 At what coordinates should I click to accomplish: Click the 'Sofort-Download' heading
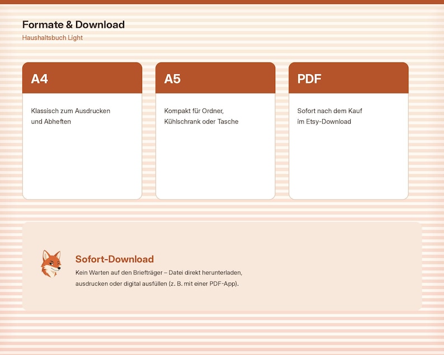(115, 259)
